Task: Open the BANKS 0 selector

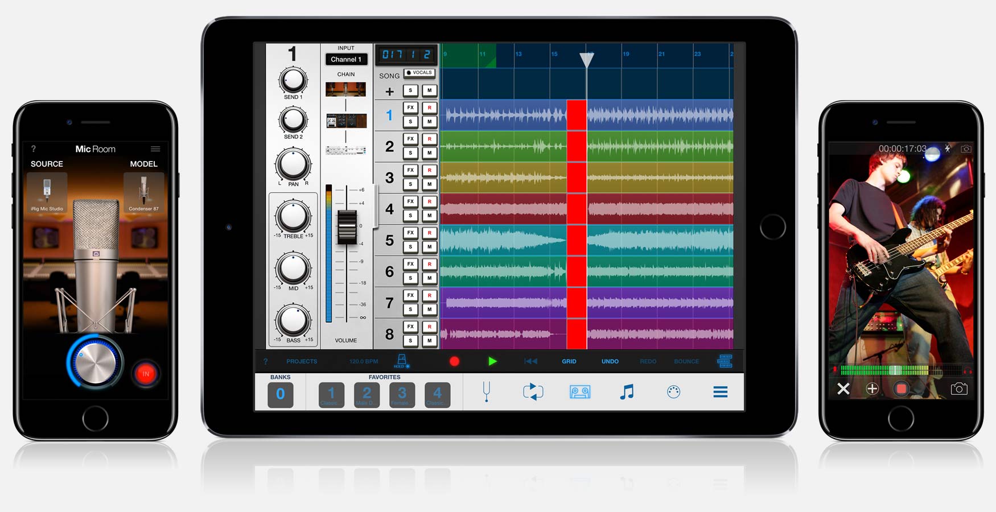Action: 280,394
